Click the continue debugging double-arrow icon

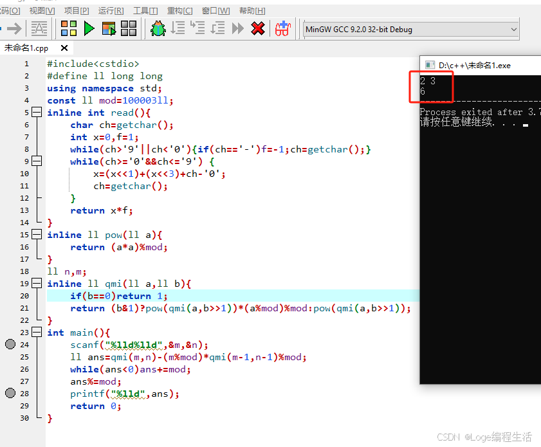pyautogui.click(x=238, y=28)
